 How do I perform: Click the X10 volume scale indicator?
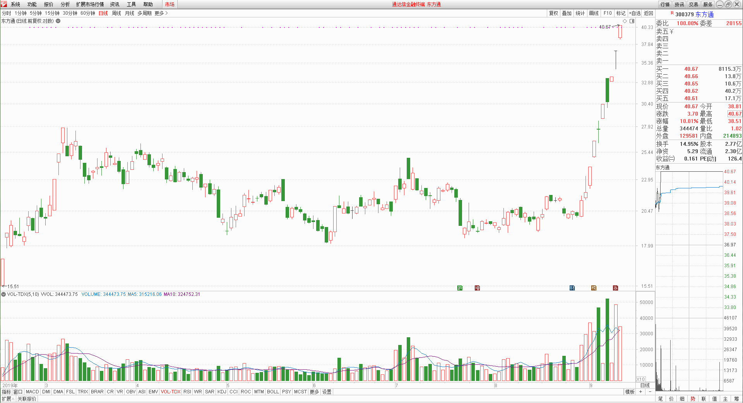point(641,379)
